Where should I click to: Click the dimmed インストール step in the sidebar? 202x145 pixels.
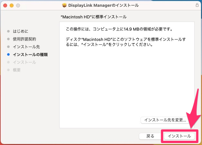point(24,63)
